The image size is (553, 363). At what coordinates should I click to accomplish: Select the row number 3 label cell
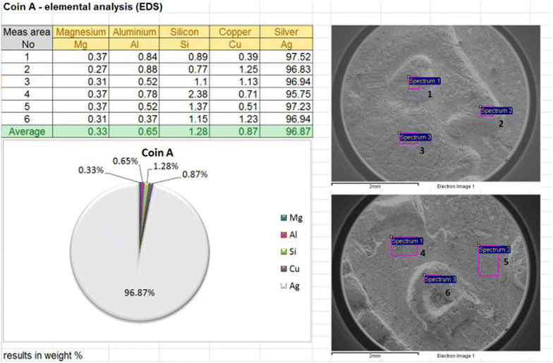[x=27, y=82]
